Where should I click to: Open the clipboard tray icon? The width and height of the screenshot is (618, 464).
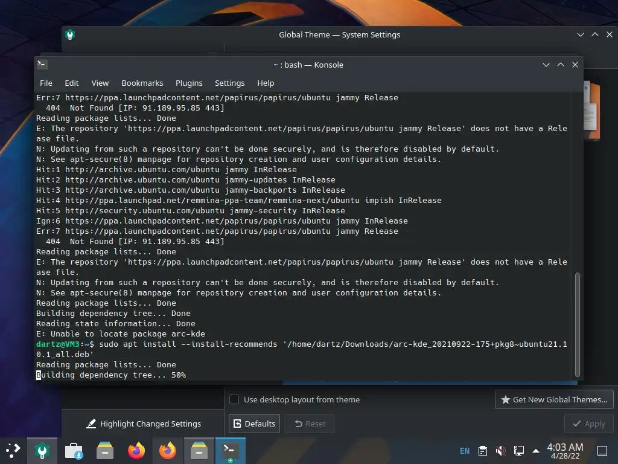click(x=482, y=451)
